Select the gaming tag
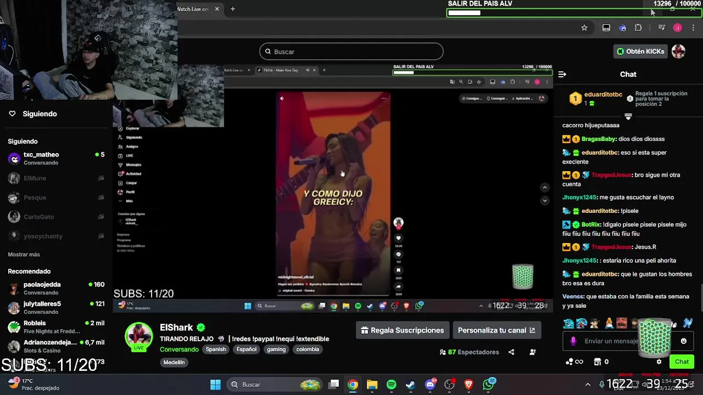Image resolution: width=703 pixels, height=395 pixels. click(x=276, y=349)
